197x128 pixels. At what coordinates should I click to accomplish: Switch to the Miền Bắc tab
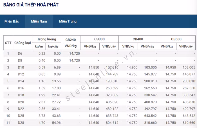click(x=12, y=21)
